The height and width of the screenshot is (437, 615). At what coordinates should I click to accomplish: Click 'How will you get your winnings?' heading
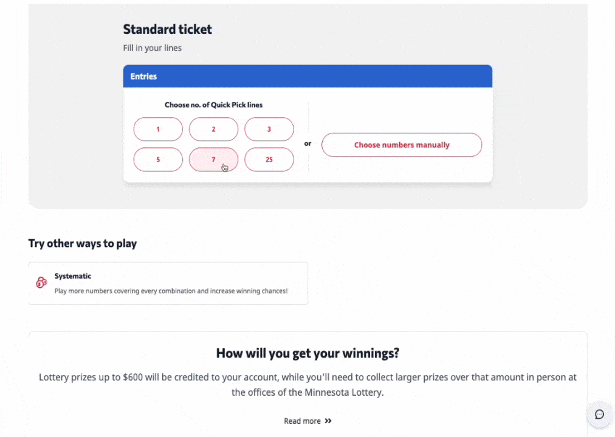click(307, 353)
